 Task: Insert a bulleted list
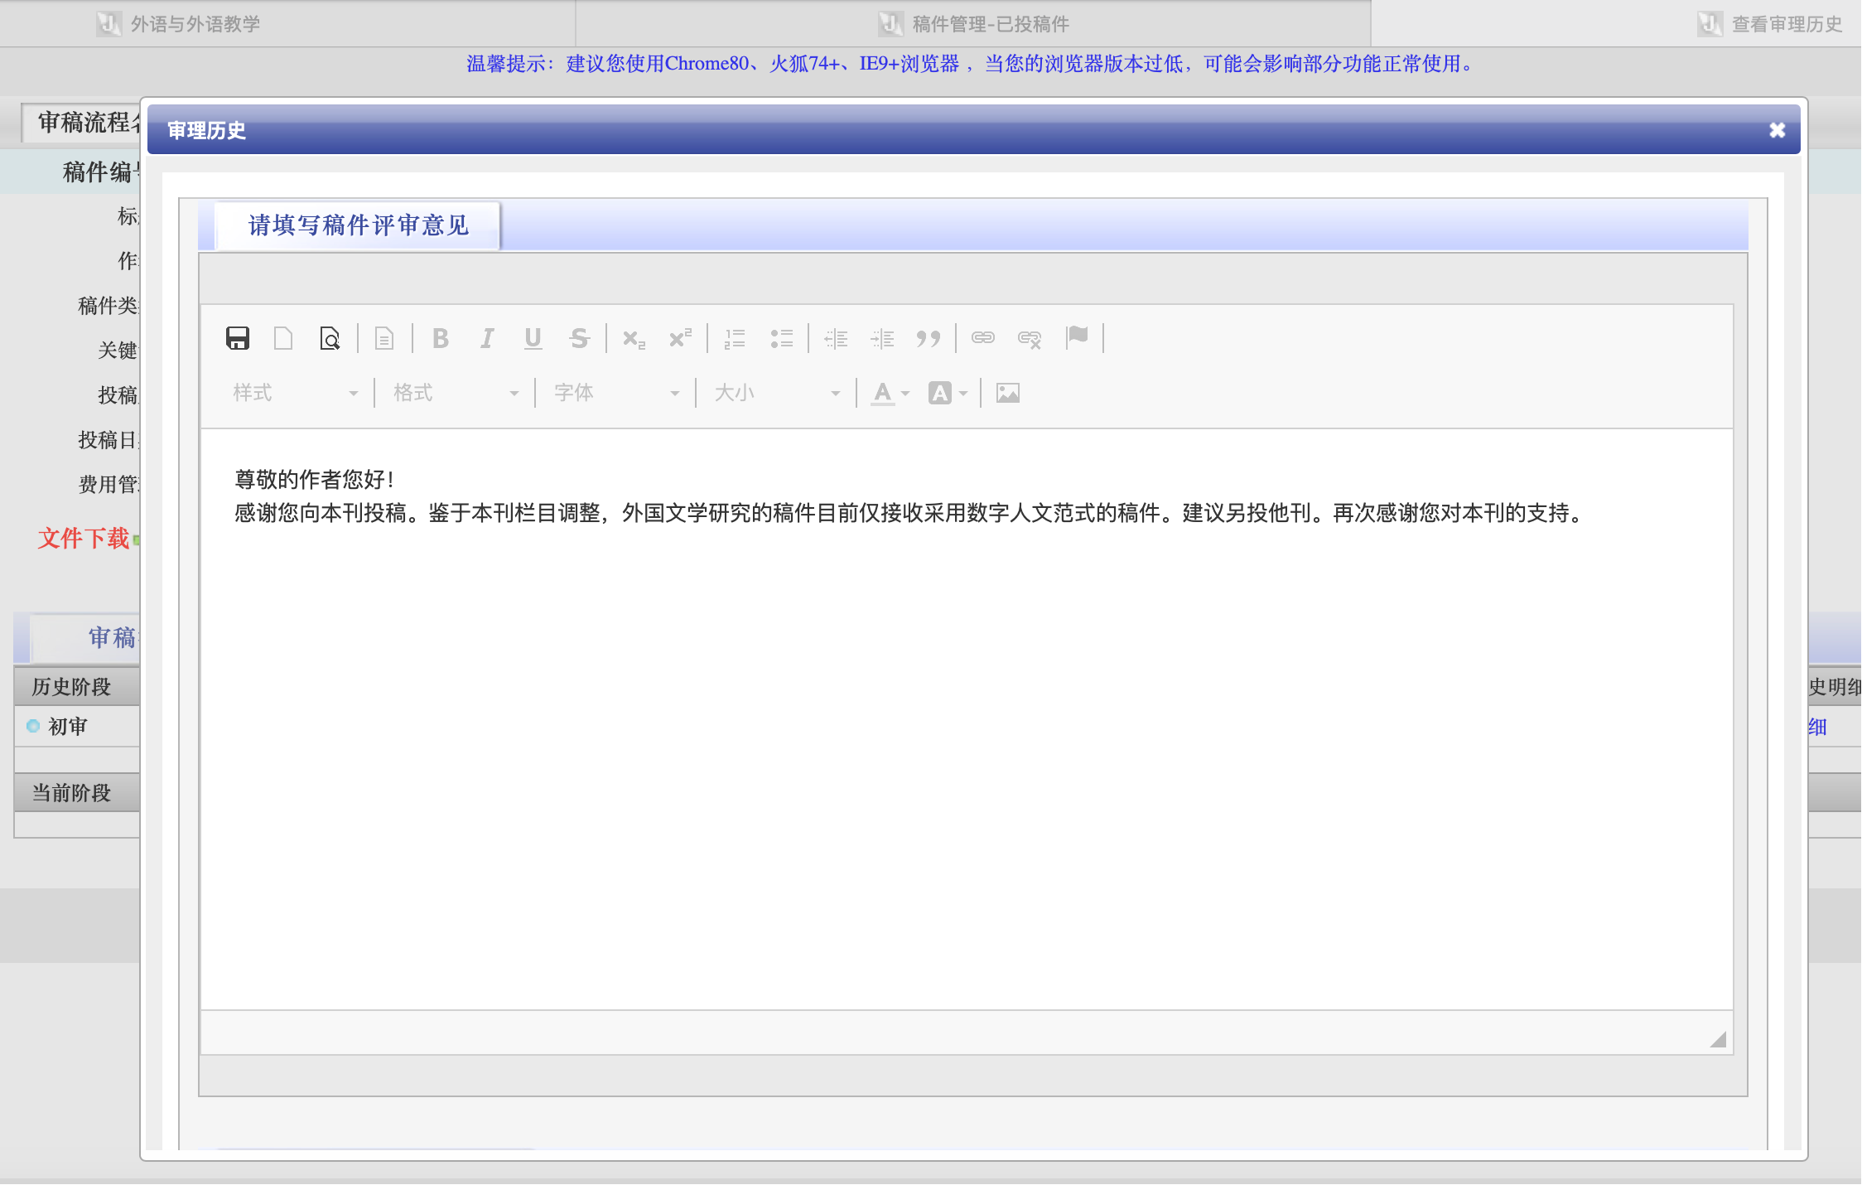781,338
